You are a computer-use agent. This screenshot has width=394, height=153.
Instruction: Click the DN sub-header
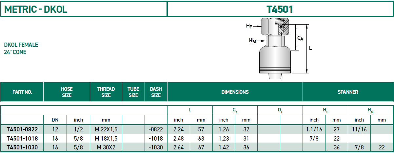tap(55, 120)
